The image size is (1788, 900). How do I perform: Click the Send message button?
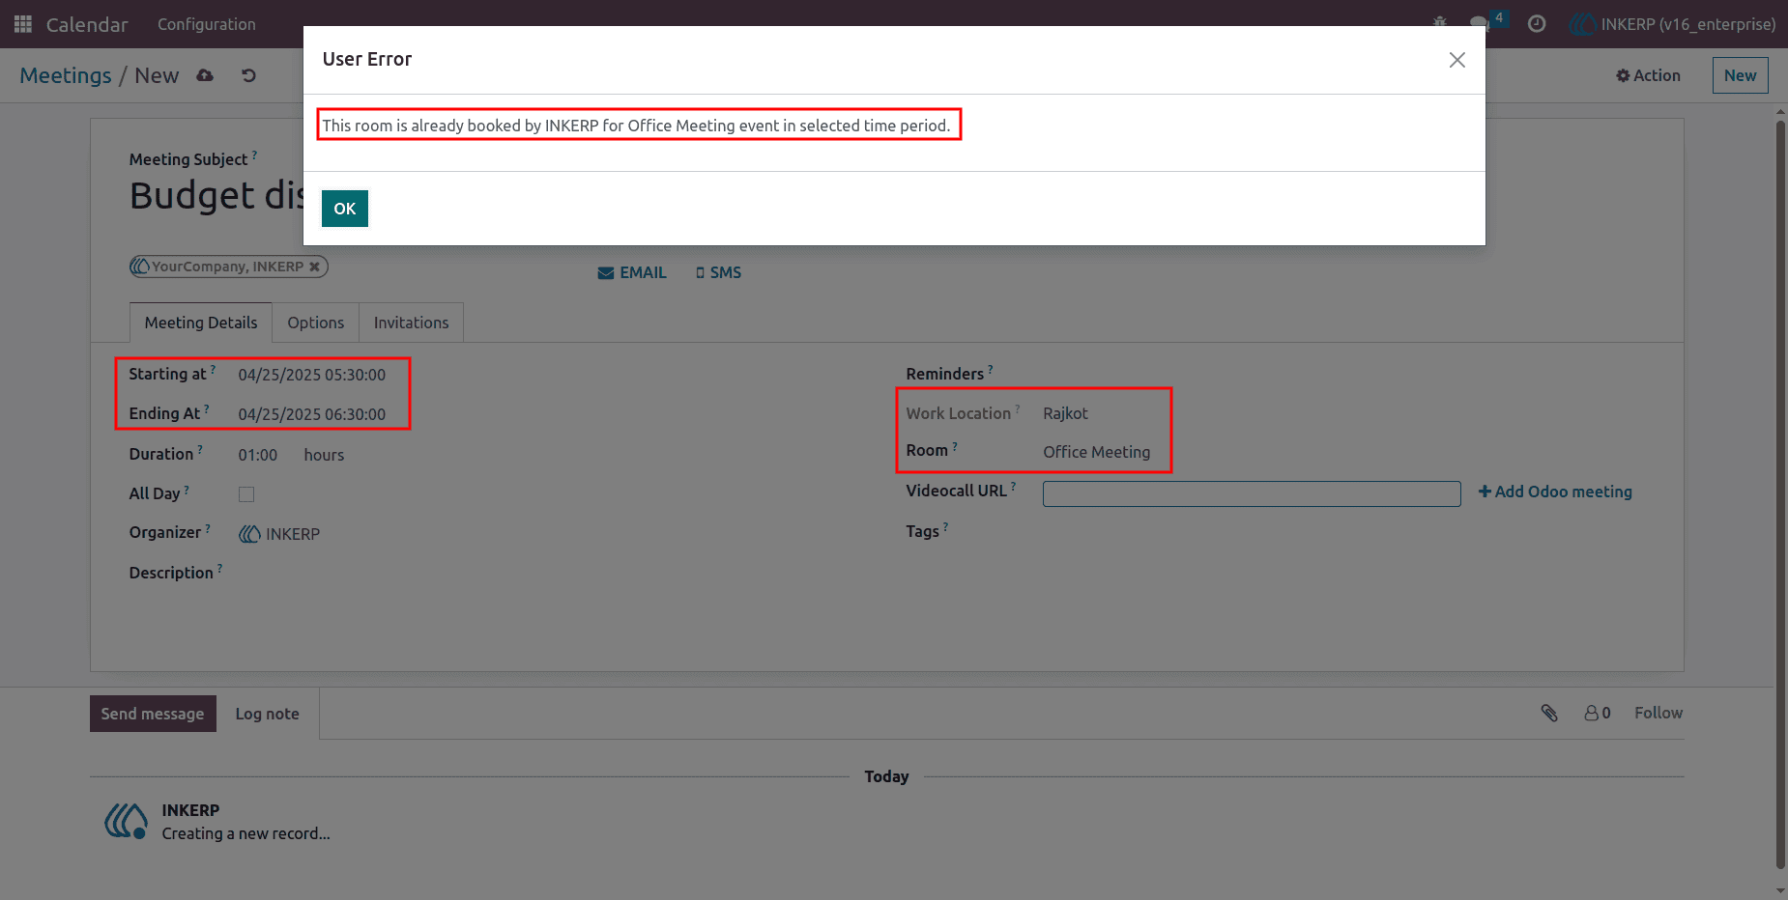(153, 714)
